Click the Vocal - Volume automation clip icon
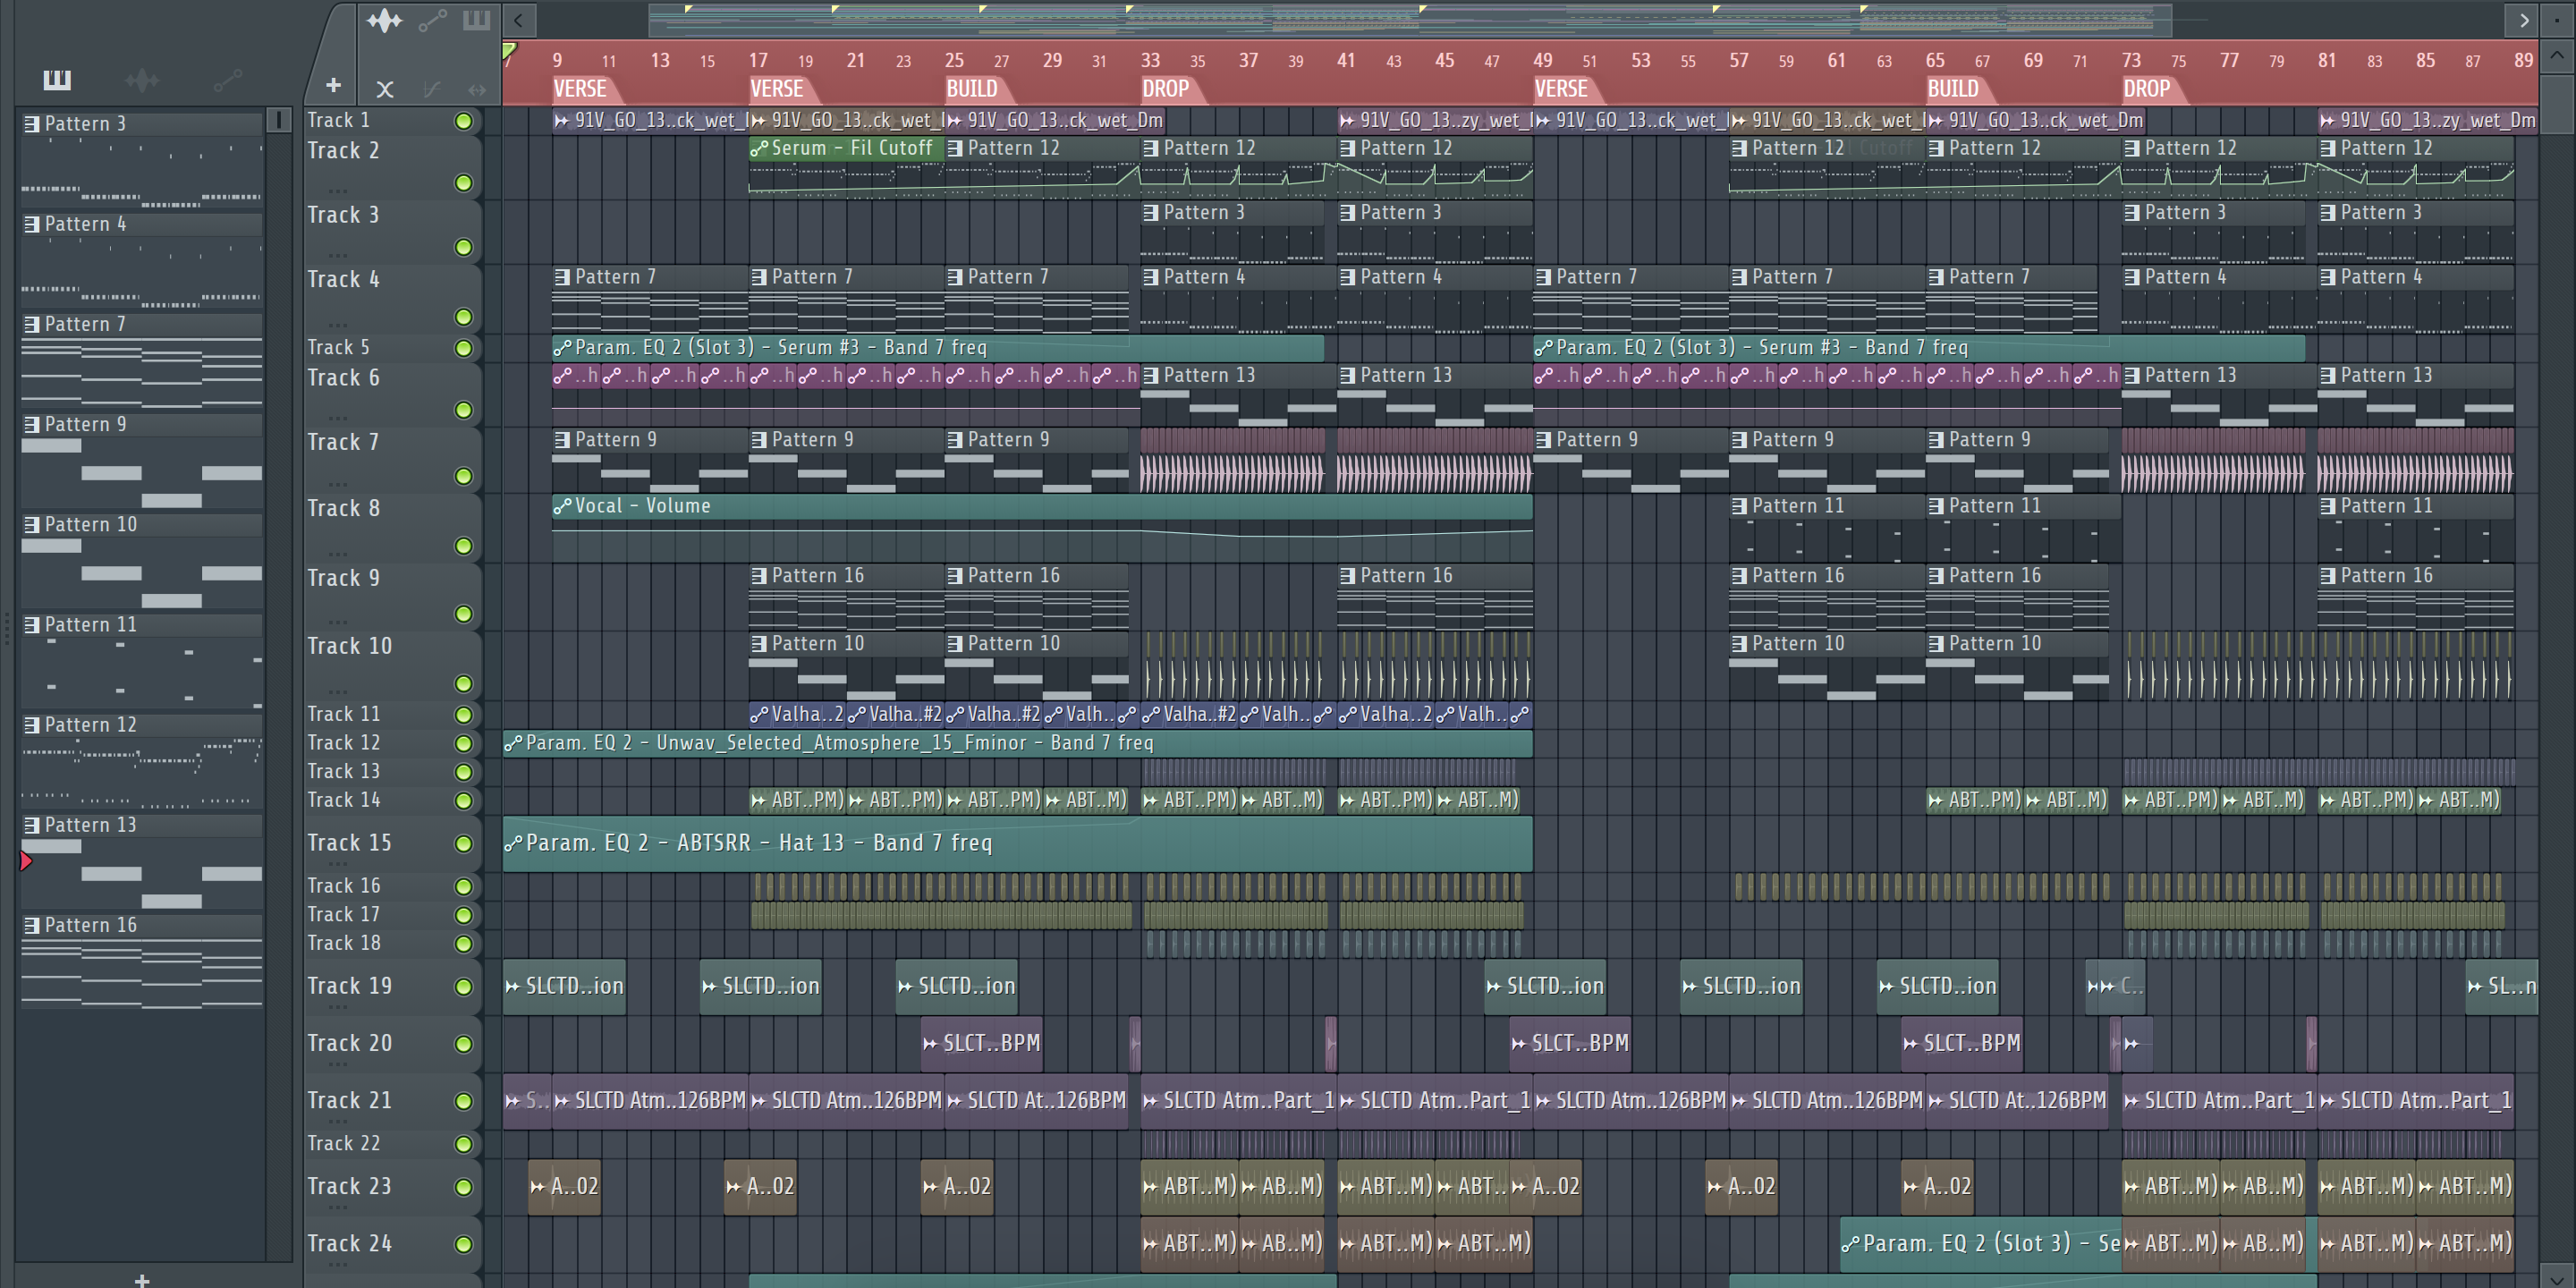 pos(562,507)
